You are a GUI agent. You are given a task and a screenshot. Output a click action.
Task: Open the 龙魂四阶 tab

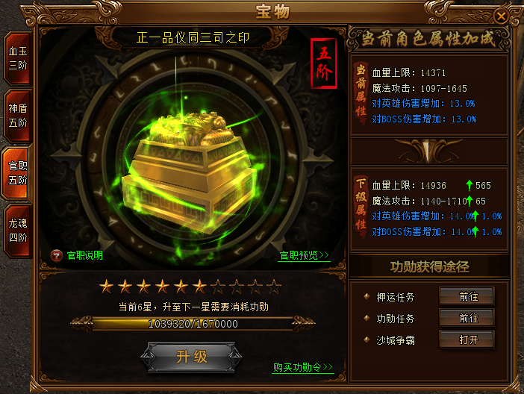tap(18, 231)
